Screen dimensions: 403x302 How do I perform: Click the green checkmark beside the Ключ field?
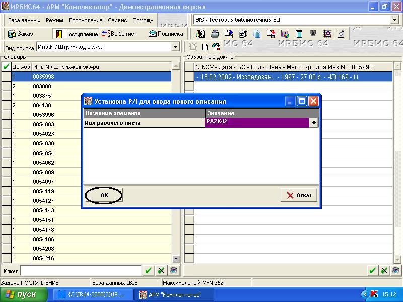(x=148, y=270)
